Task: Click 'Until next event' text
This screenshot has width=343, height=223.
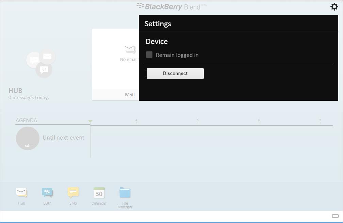Action: 63,138
